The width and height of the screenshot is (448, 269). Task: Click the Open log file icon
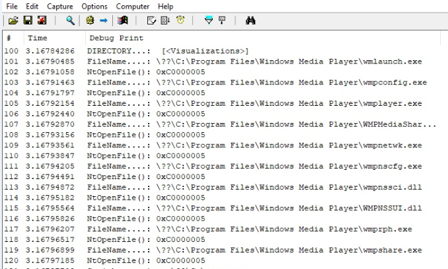click(13, 21)
